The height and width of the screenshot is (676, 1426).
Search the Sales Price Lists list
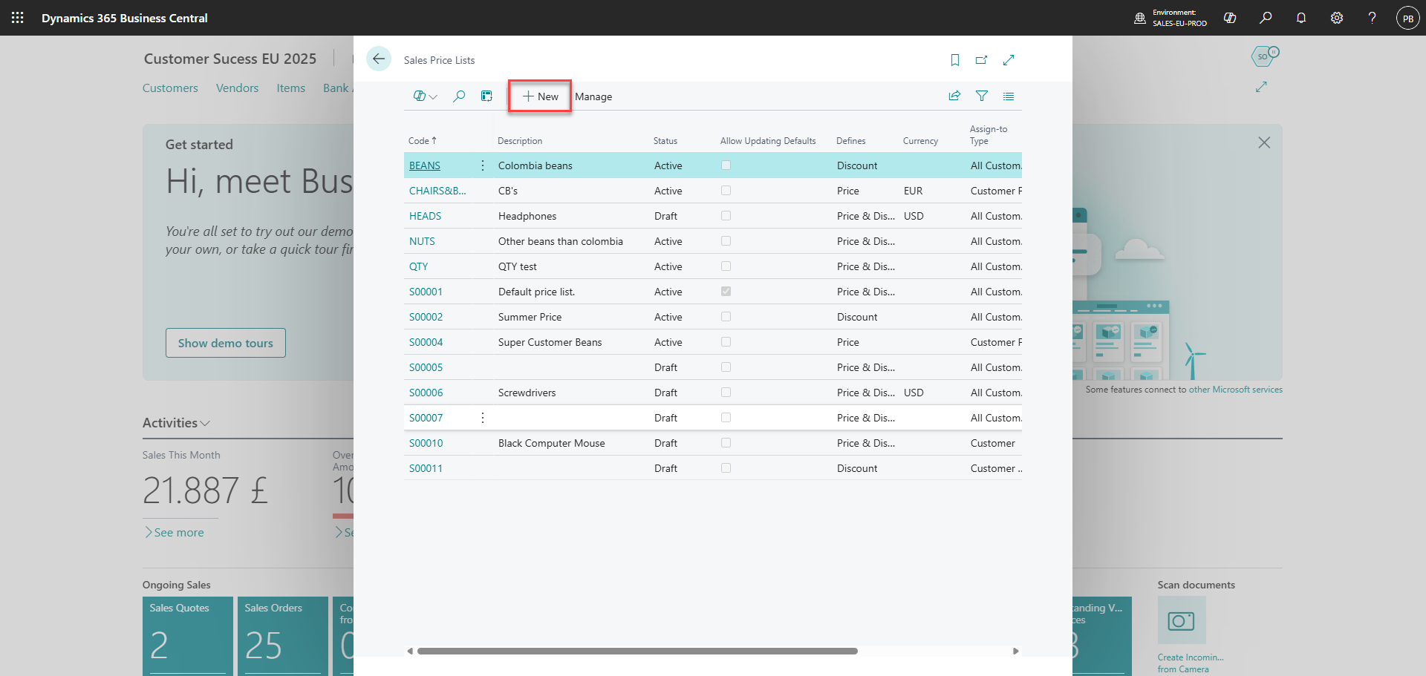coord(459,96)
